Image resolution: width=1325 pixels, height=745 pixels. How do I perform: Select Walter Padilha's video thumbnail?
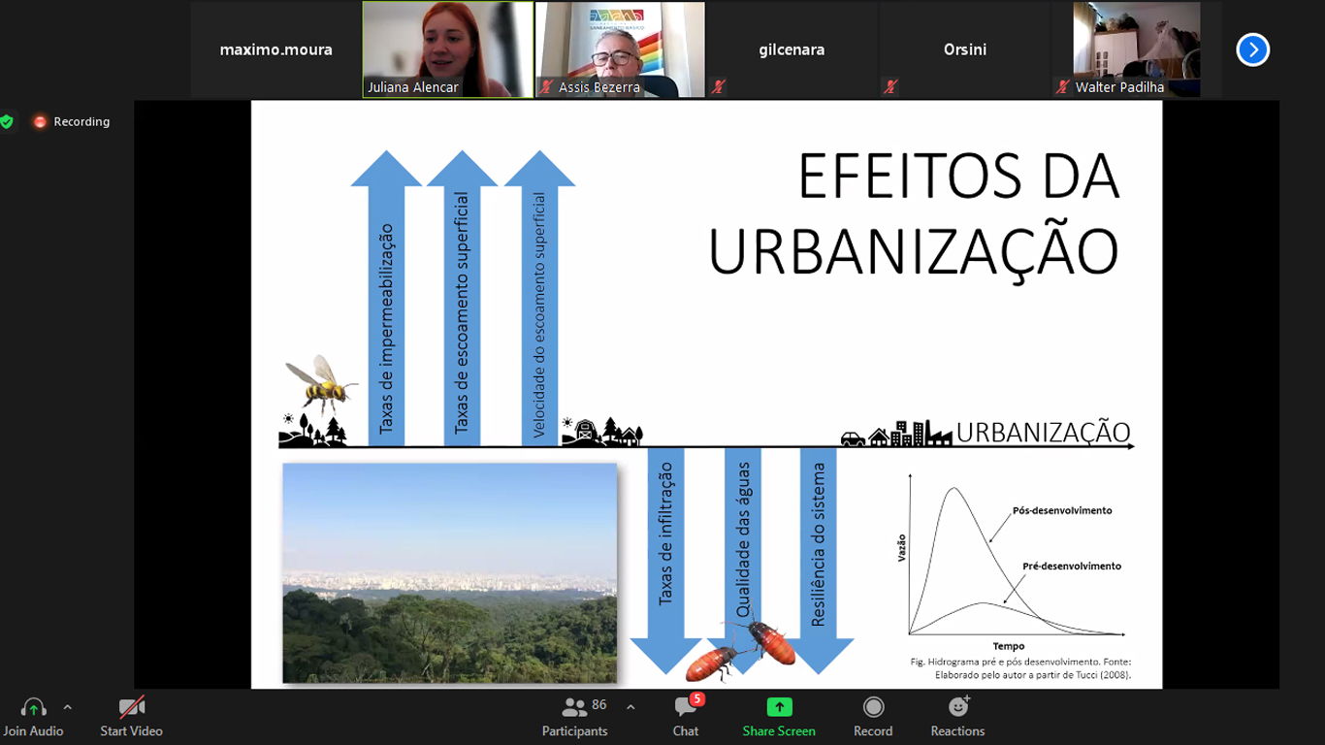[x=1136, y=49]
